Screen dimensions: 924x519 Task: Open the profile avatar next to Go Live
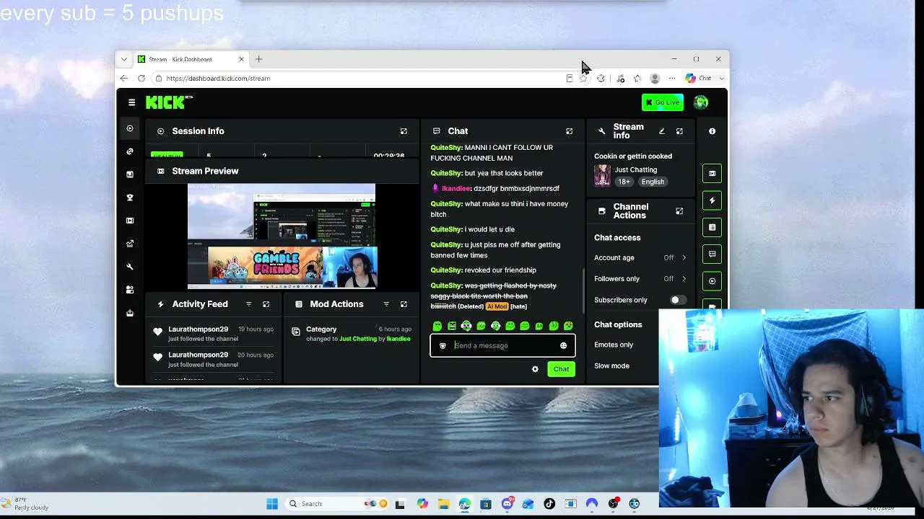(700, 102)
